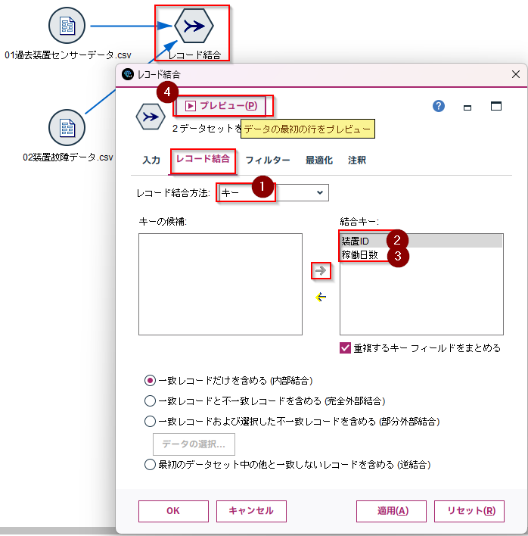Close the レコード結合 dialog
Image resolution: width=528 pixels, height=536 pixels.
(516, 74)
